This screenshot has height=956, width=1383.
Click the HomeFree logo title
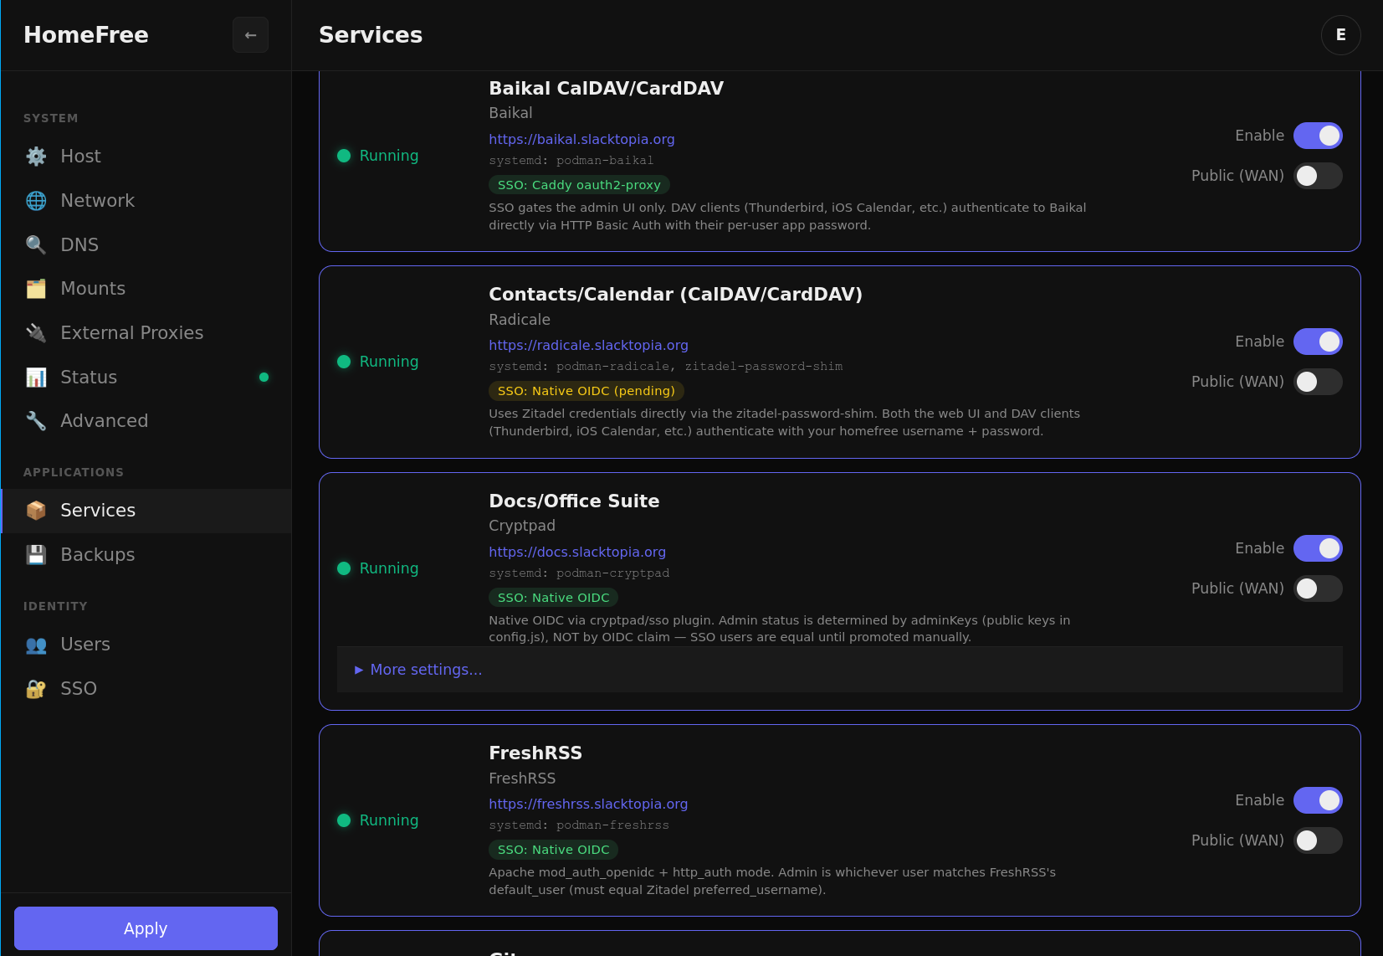pyautogui.click(x=86, y=35)
